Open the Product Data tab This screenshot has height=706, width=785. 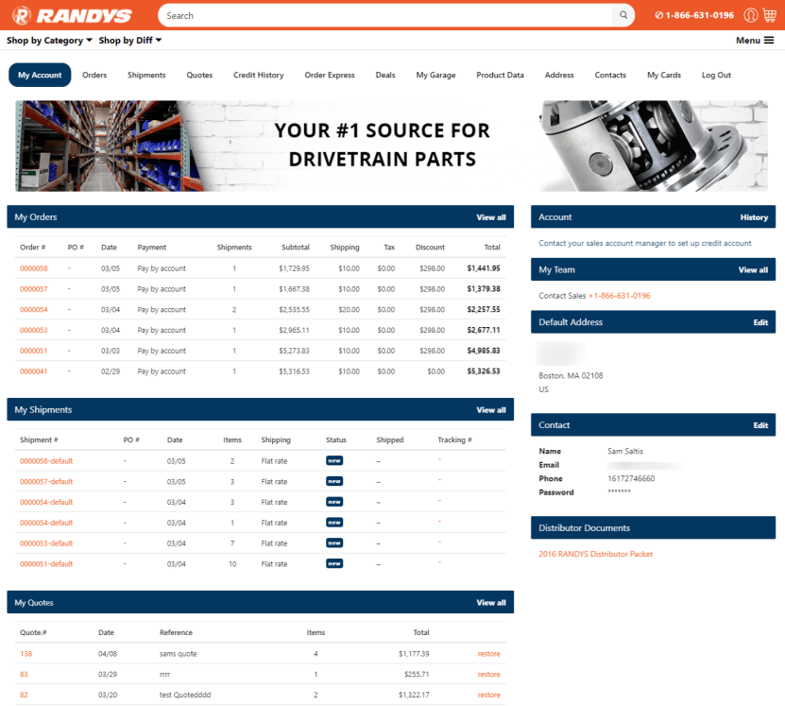coord(500,75)
